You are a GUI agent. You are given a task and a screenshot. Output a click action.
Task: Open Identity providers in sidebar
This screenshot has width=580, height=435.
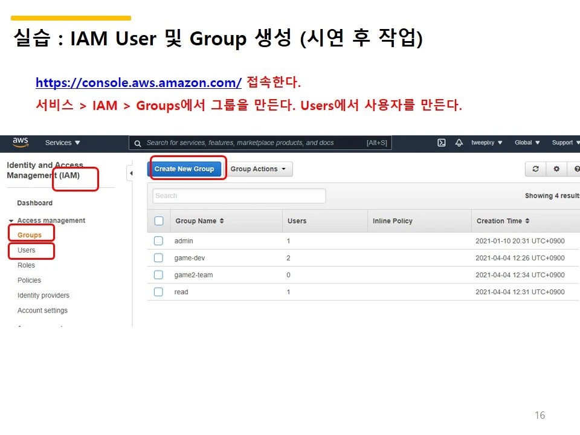(x=43, y=295)
